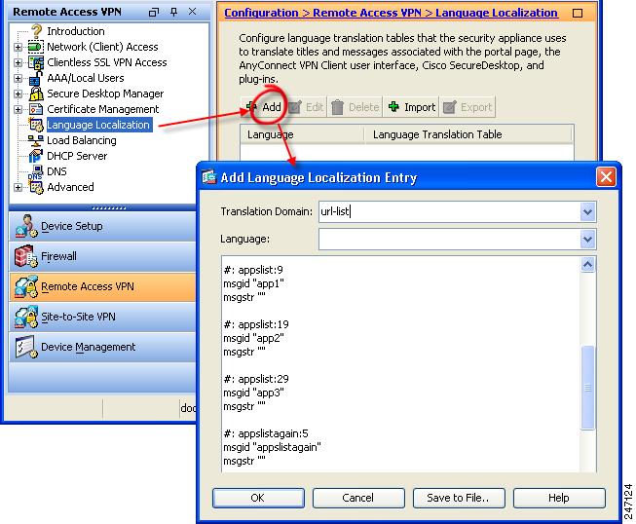Click the Device Setup icon

(x=26, y=226)
